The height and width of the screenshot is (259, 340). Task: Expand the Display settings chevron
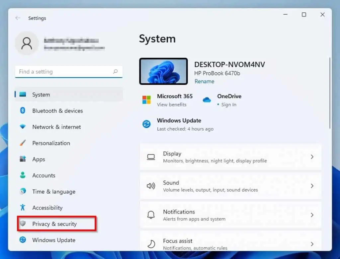312,157
